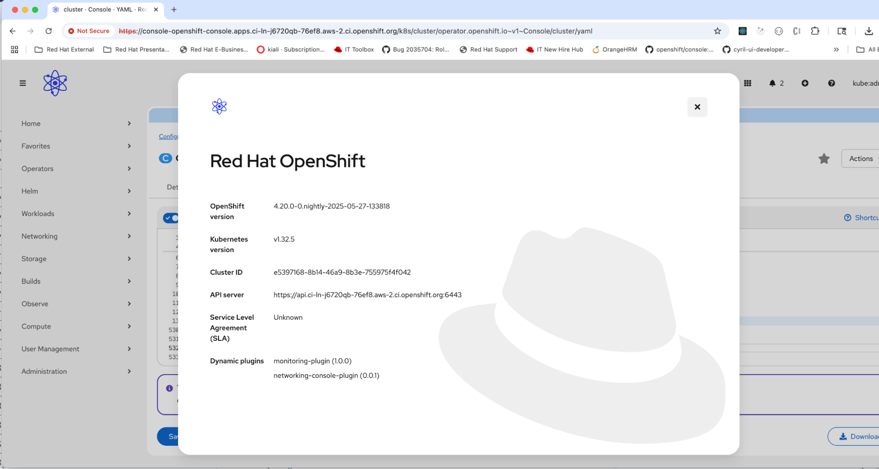Expand Observe in the sidebar
Viewport: 879px width, 469px height.
[76, 303]
